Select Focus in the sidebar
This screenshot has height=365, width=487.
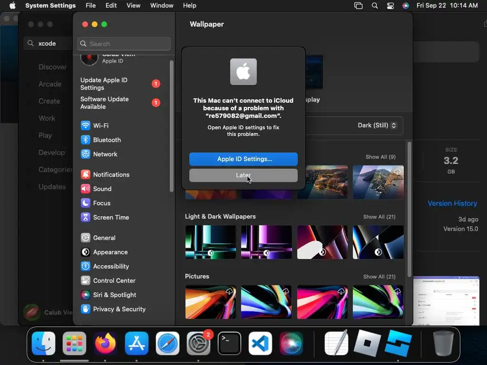95,203
